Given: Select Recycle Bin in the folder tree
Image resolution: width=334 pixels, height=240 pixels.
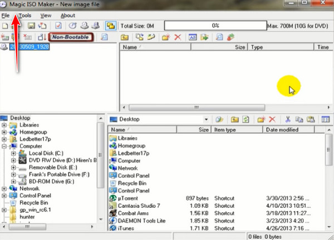Looking at the screenshot, I should 33,203.
